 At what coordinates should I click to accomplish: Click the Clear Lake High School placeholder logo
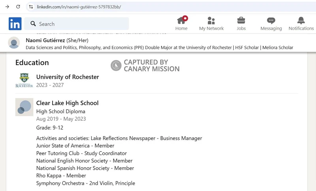tap(24, 107)
